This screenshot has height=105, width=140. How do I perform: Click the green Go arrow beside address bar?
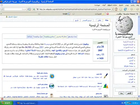[x=34, y=9]
